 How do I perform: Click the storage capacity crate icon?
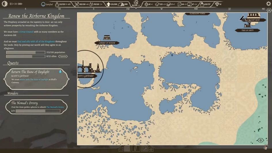point(202,4)
